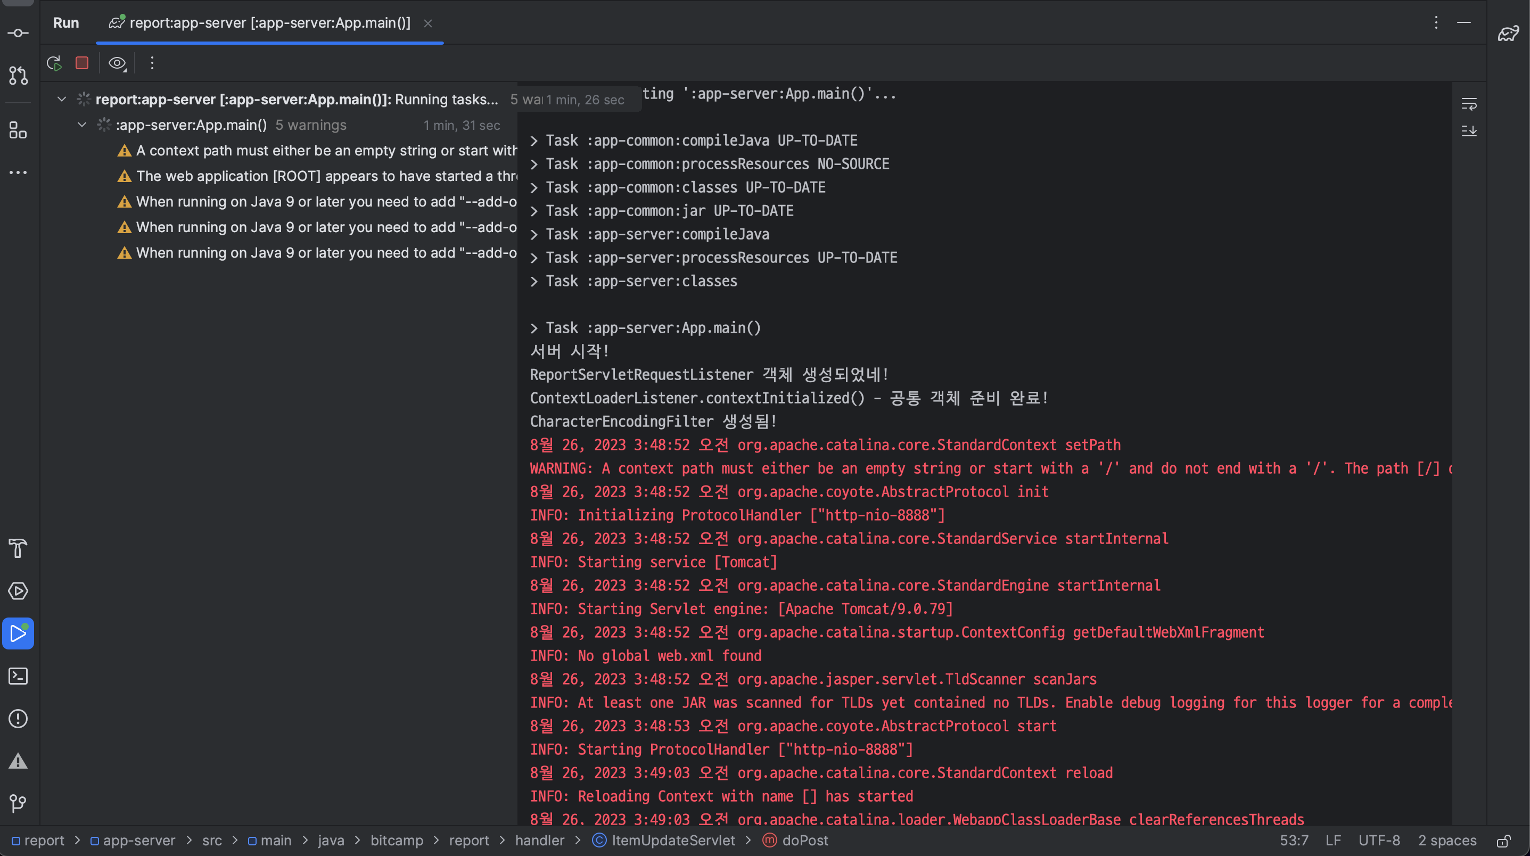Collapse the :app-server:App.main() tree node
1530x856 pixels.
point(82,125)
